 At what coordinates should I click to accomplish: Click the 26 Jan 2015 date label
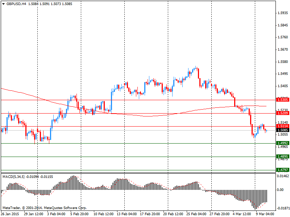10,214
